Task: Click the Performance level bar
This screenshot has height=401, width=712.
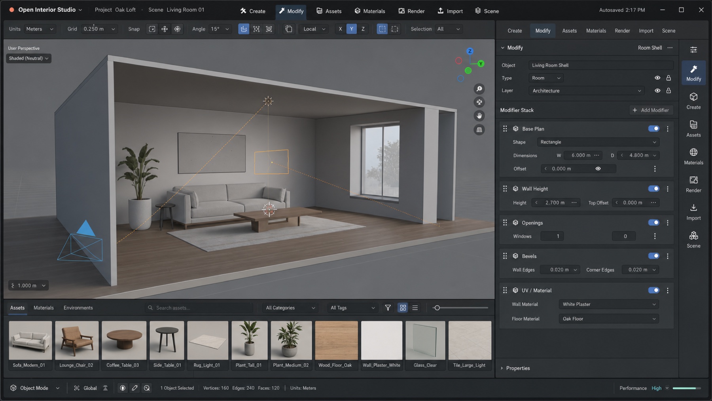Action: pos(686,388)
